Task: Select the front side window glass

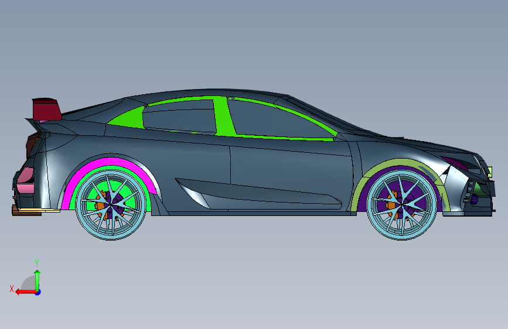Action: (279, 121)
